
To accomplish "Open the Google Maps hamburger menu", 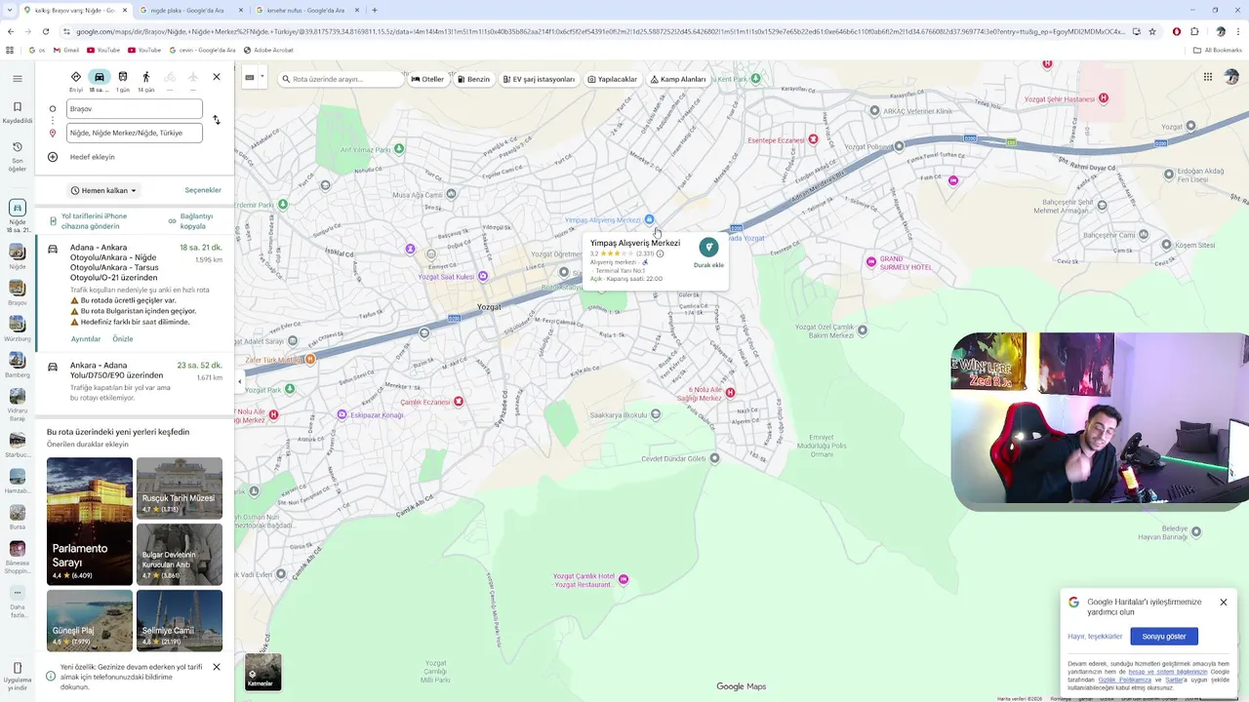I will point(17,78).
